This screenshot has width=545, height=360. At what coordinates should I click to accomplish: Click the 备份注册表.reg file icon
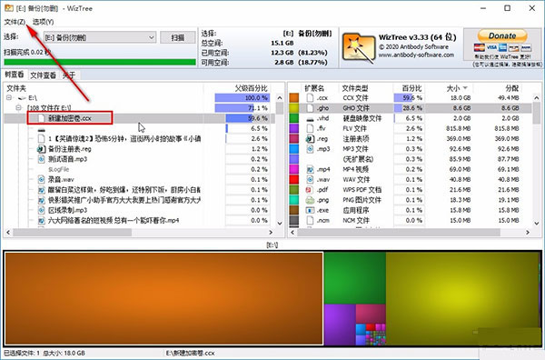click(x=42, y=149)
